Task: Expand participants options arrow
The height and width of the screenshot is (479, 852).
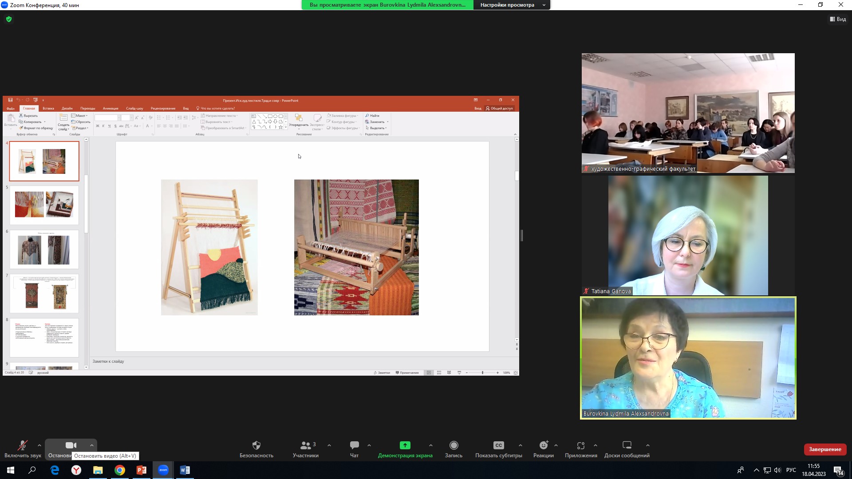Action: tap(329, 445)
